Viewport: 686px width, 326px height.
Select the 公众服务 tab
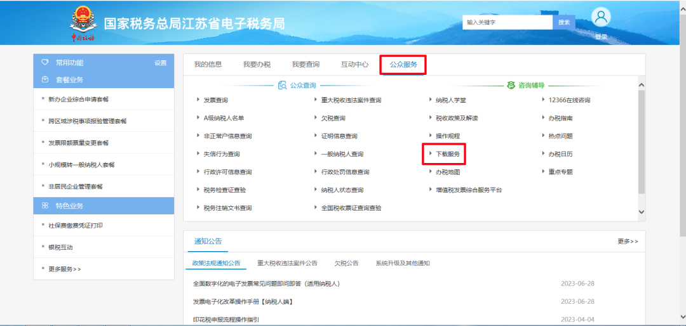click(x=403, y=65)
